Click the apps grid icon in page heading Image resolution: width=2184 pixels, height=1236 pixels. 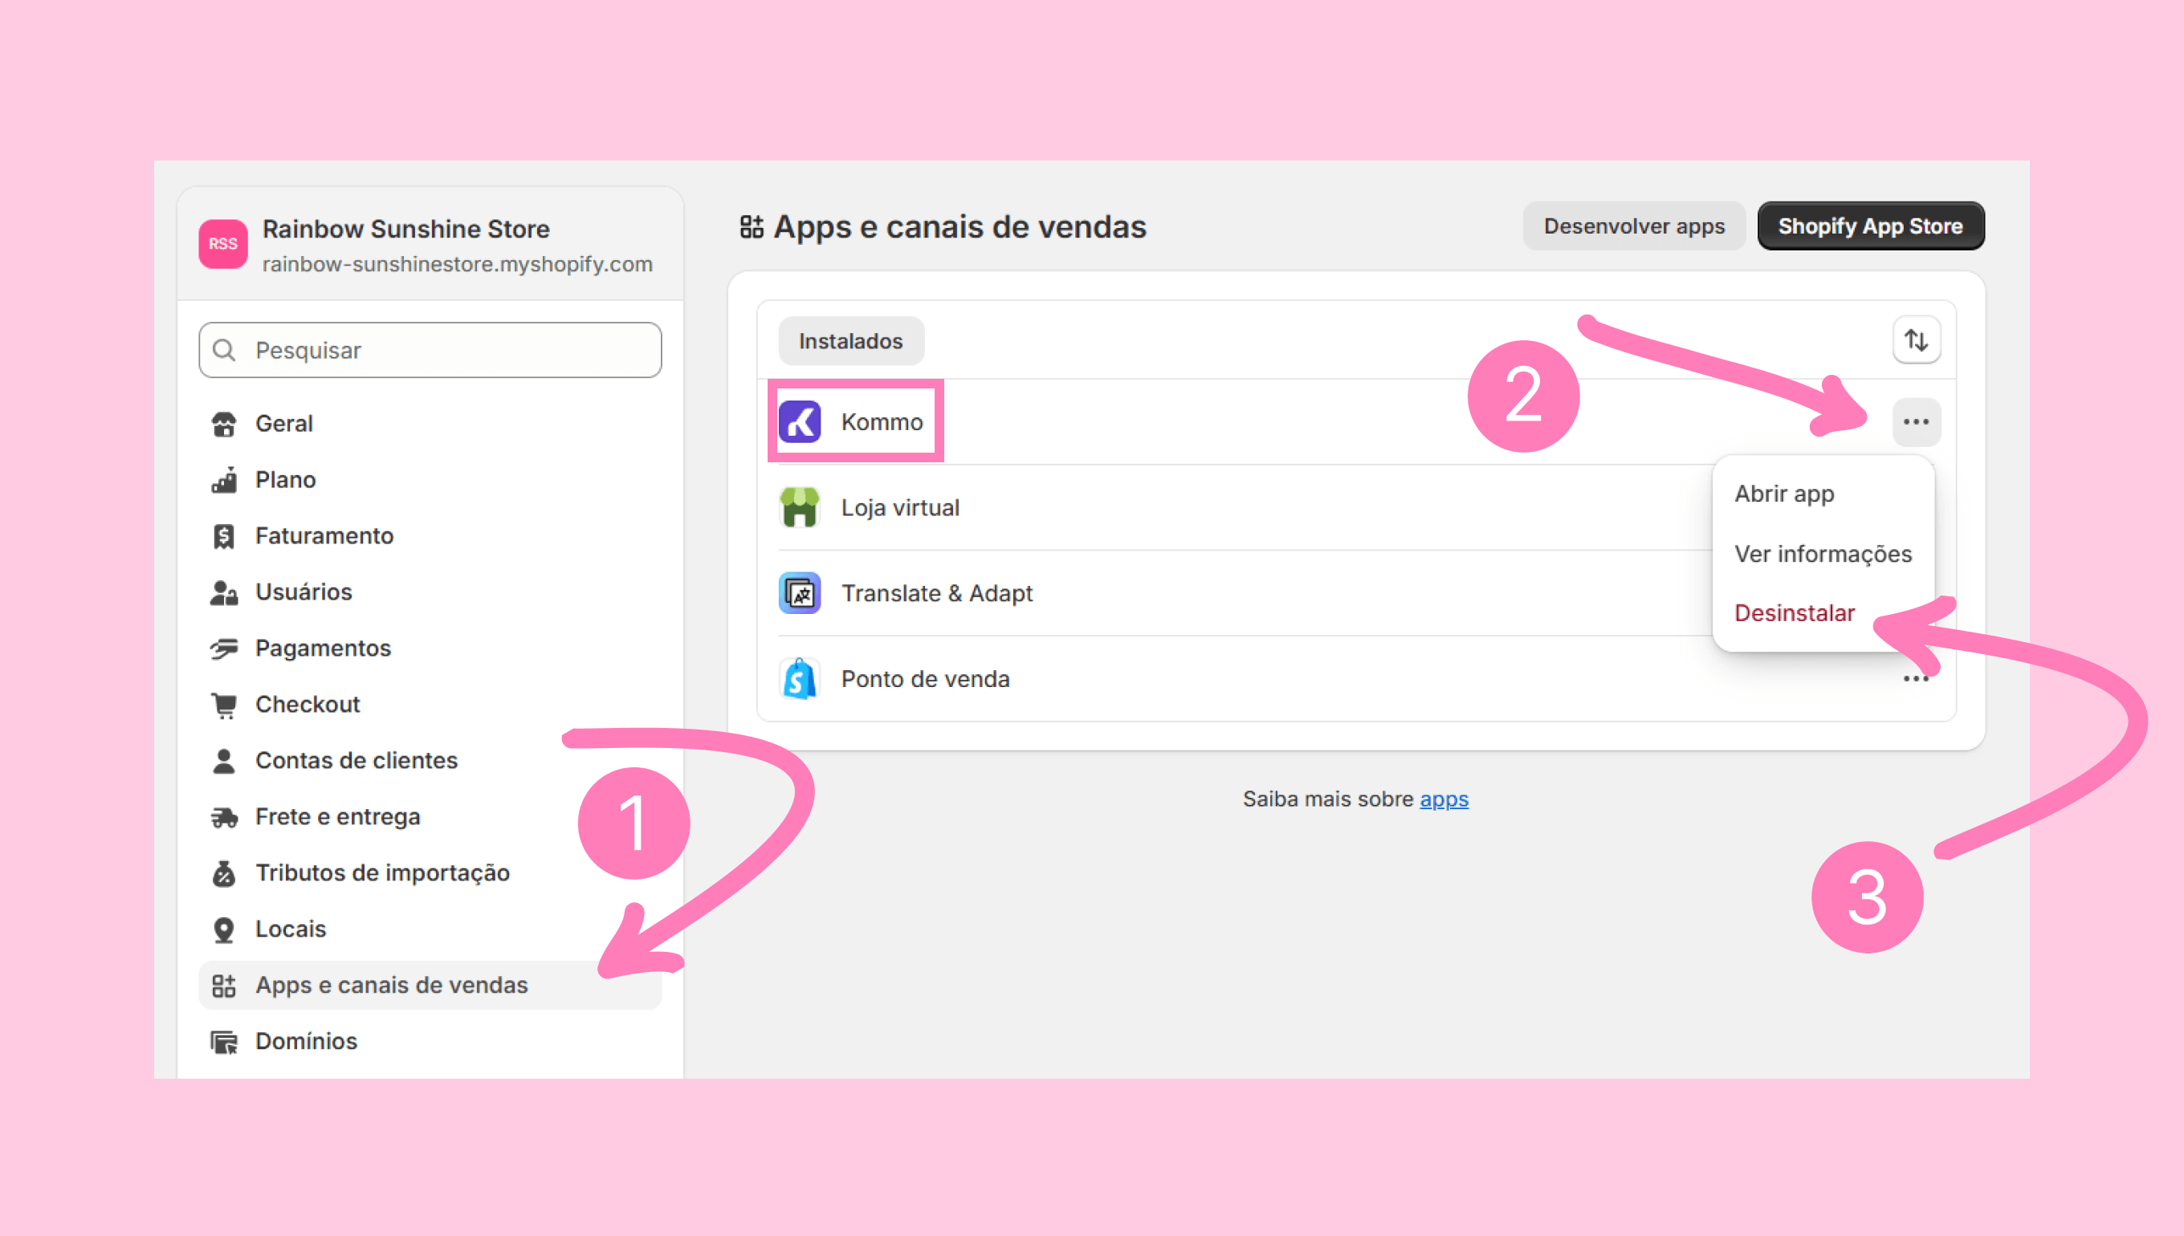[752, 226]
